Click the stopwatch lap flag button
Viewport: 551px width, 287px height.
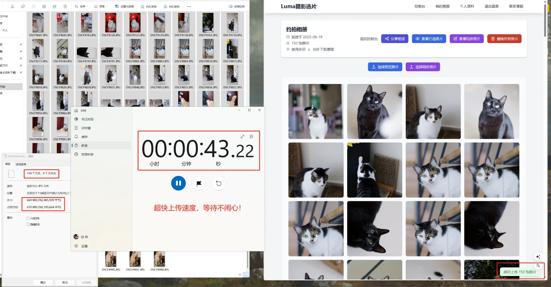click(x=199, y=183)
